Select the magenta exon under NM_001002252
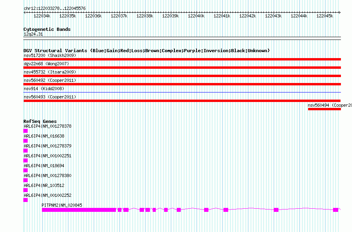352x232 pixels. [x=26, y=200]
